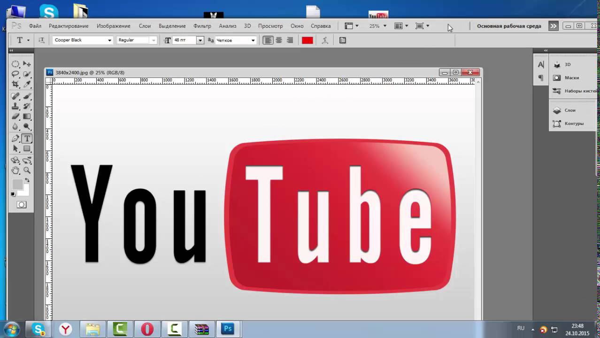
Task: Select the Gradient tool
Action: [27, 116]
